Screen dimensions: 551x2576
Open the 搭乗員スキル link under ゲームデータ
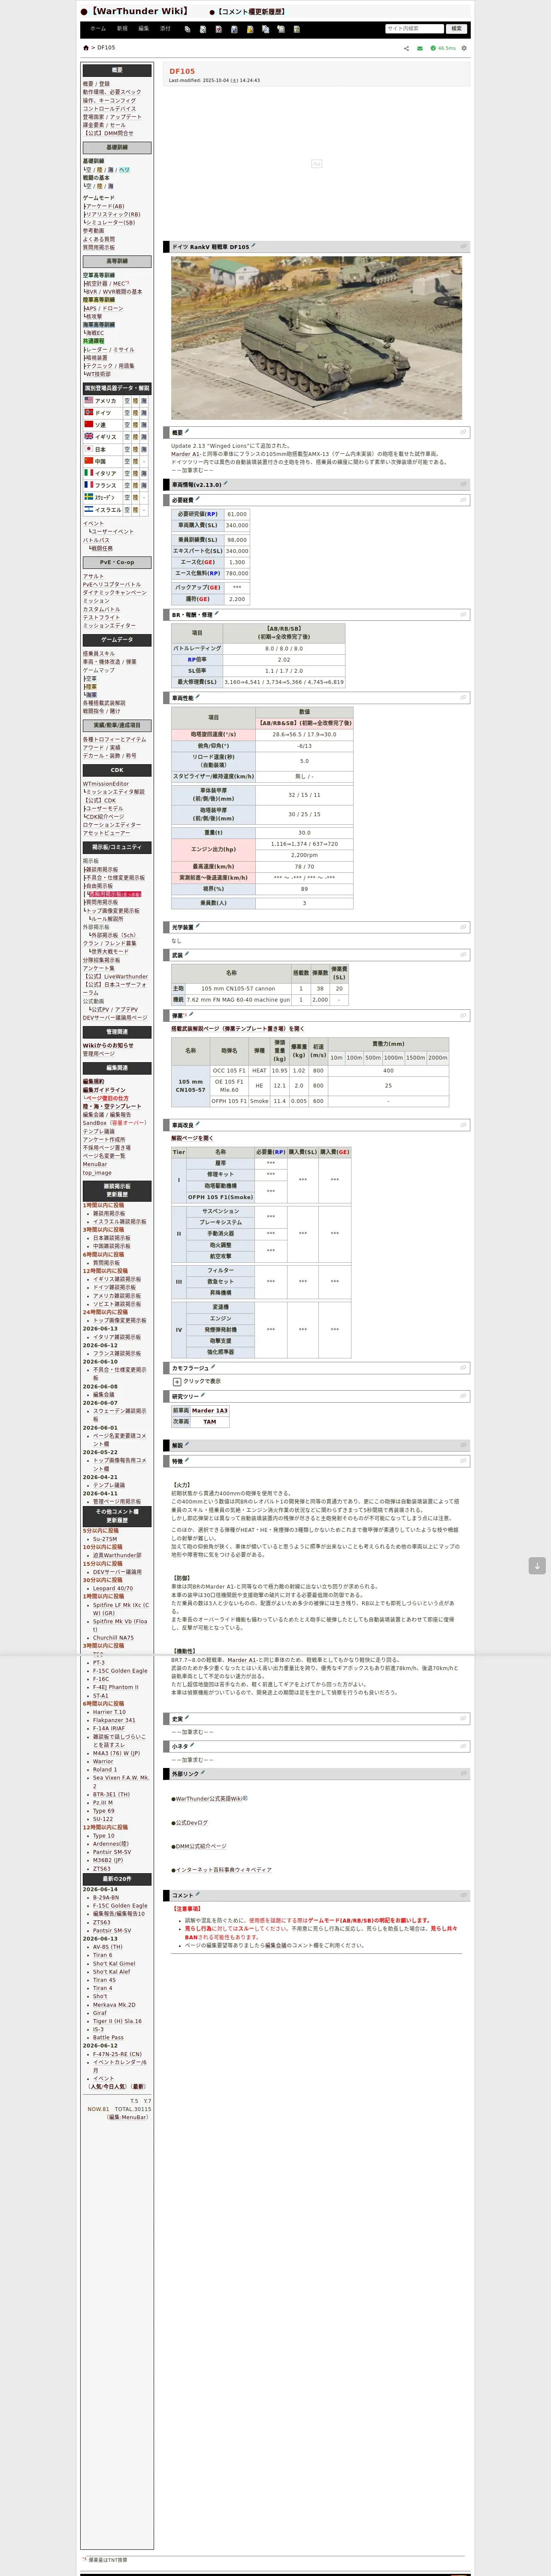pyautogui.click(x=99, y=653)
